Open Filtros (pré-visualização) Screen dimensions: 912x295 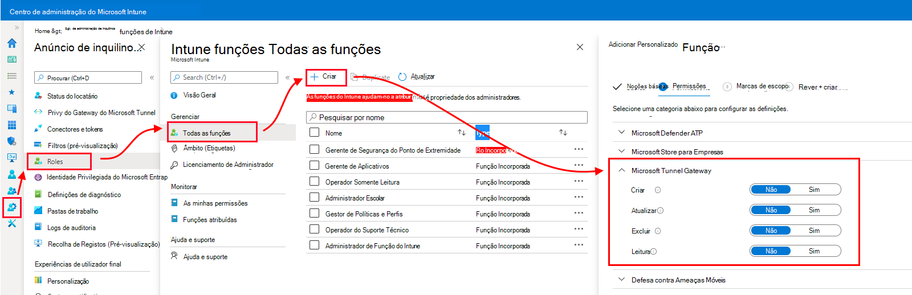coord(83,146)
